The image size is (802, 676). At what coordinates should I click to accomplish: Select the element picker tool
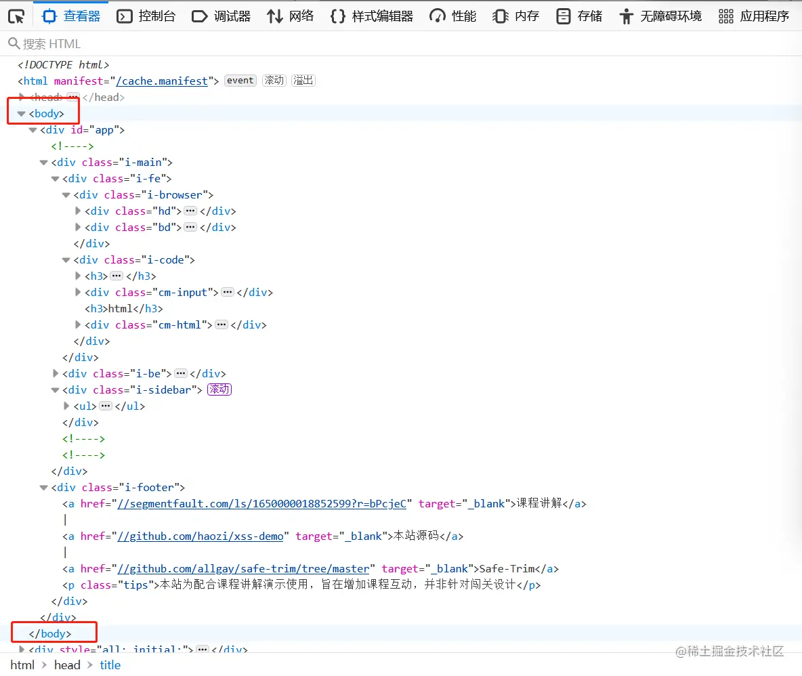15,16
